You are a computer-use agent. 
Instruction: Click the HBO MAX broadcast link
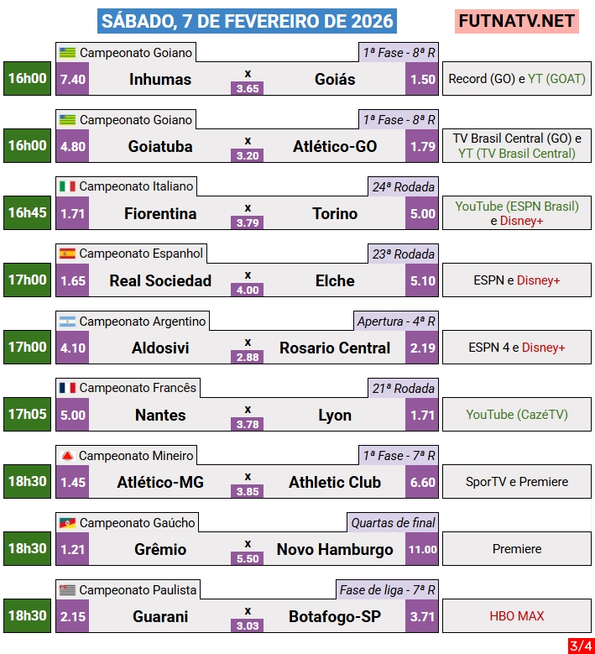tap(517, 616)
